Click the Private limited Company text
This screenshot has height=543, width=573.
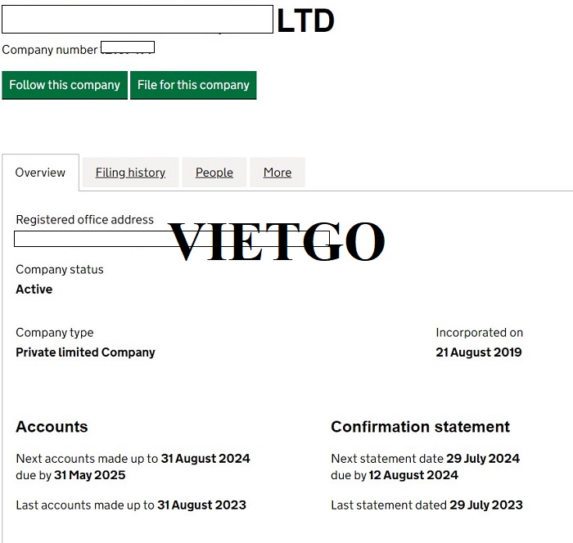click(x=85, y=352)
